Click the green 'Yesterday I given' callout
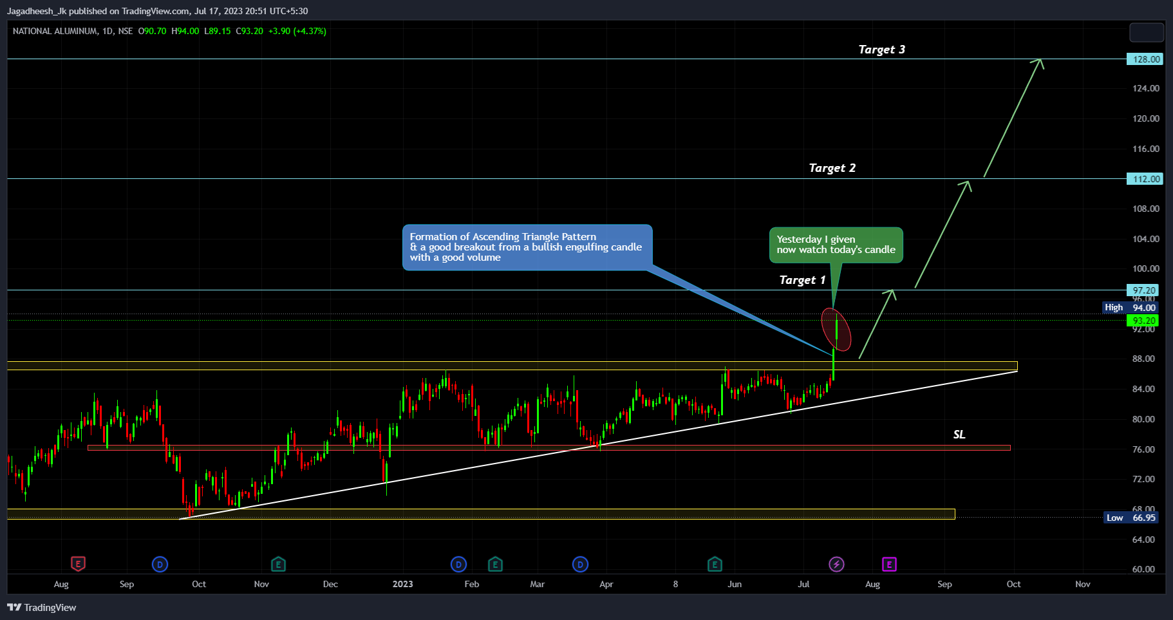This screenshot has height=620, width=1173. pyautogui.click(x=836, y=245)
